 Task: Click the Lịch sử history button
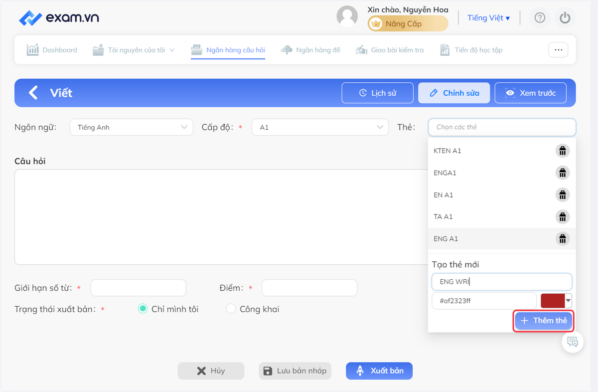click(x=378, y=93)
